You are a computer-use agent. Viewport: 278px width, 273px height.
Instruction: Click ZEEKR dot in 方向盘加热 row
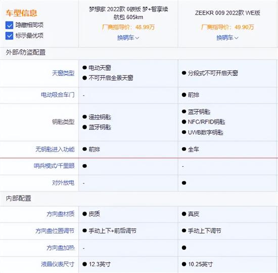tap(184, 248)
